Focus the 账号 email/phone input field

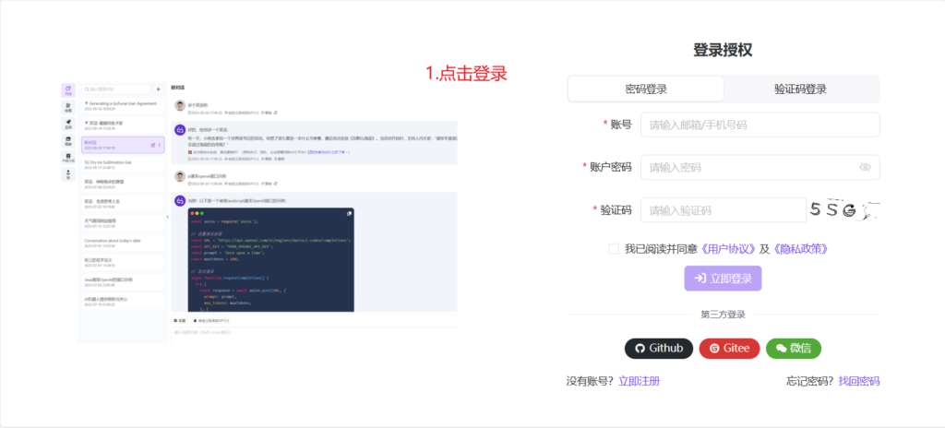click(760, 125)
